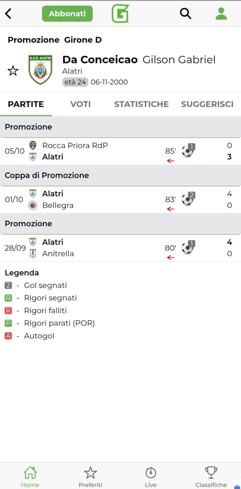The height and width of the screenshot is (489, 241).
Task: Open the search magnifier icon
Action: [185, 13]
